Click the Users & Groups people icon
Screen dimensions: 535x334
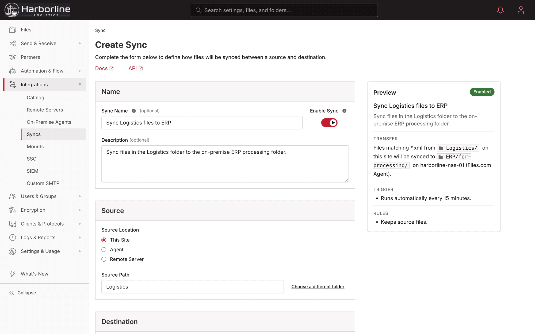(x=13, y=196)
